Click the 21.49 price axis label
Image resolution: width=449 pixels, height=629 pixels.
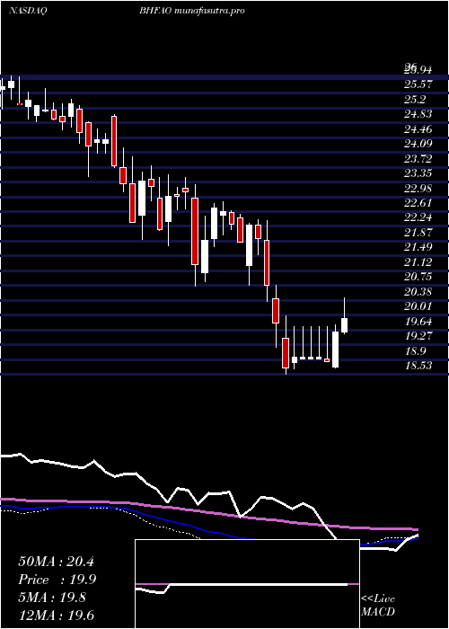tap(418, 247)
